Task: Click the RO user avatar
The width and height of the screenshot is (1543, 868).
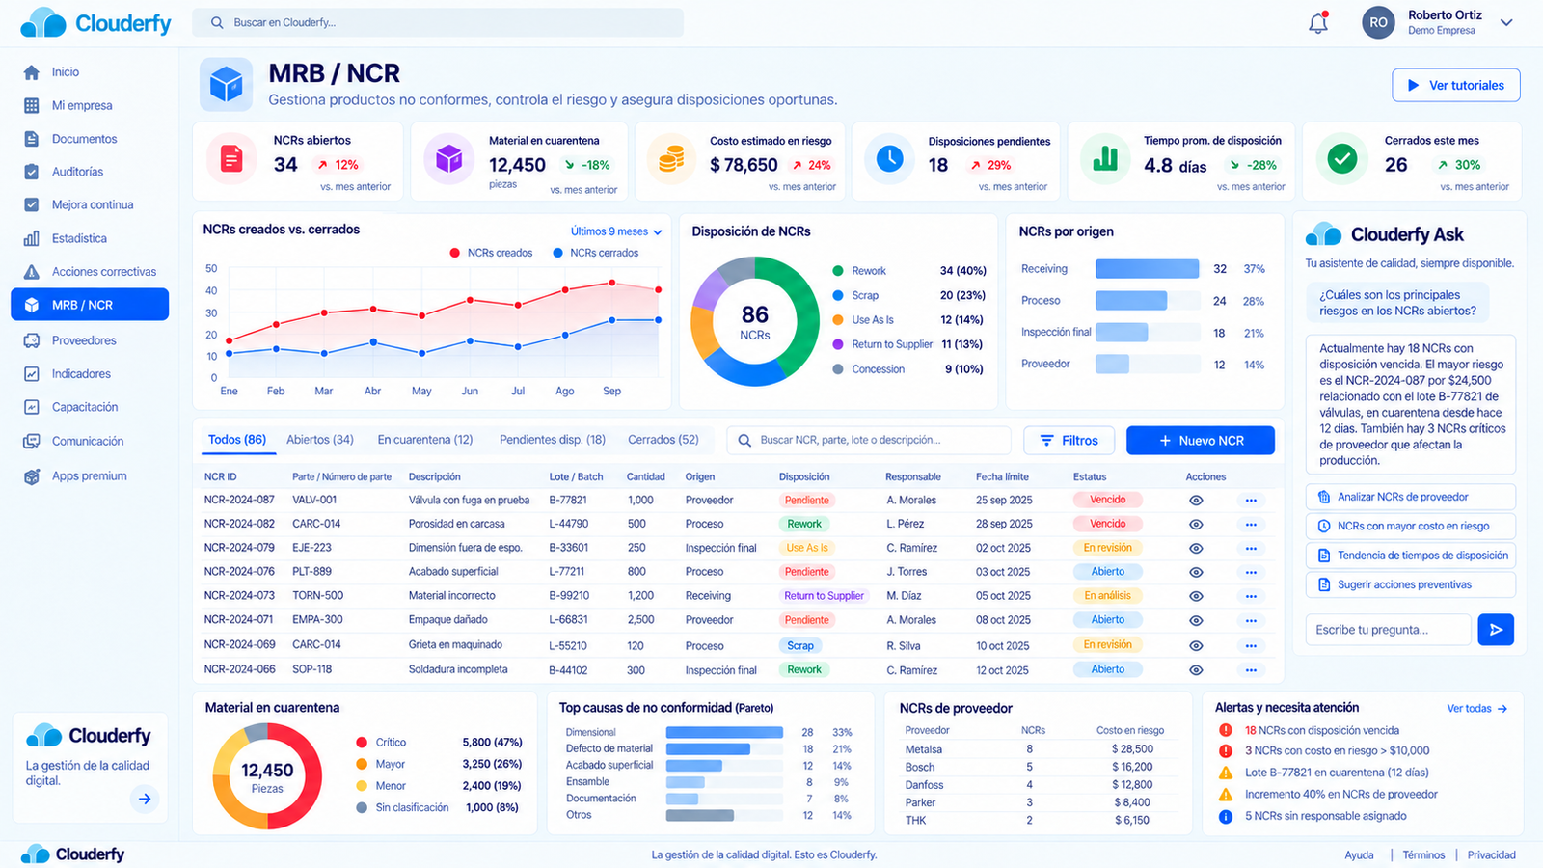Action: 1378,22
